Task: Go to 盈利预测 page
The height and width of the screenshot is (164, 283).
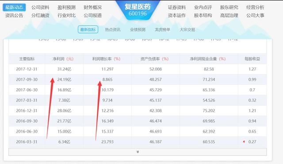Action: (x=66, y=7)
